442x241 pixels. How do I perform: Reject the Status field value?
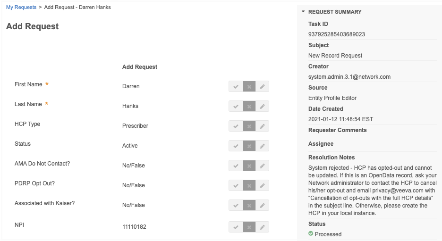click(249, 146)
